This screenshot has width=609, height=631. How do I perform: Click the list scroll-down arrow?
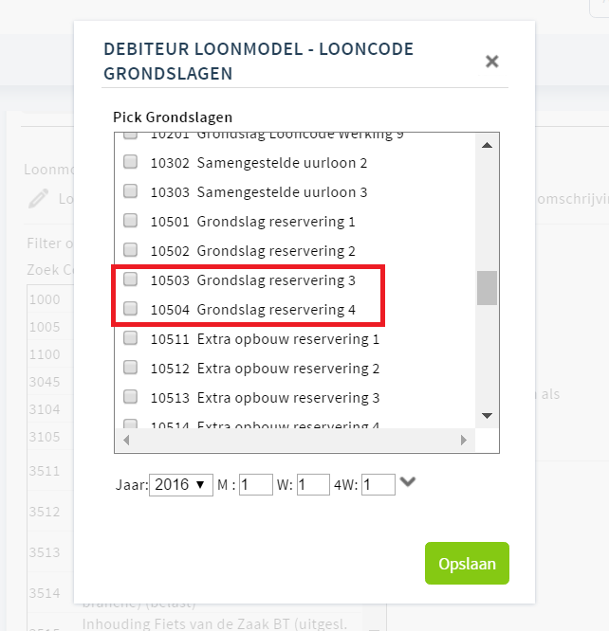pos(487,416)
